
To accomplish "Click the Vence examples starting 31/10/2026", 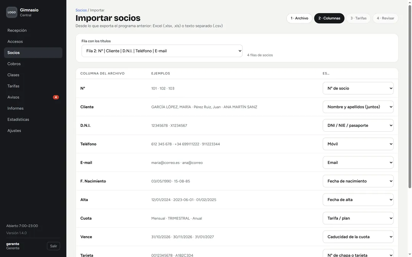I will [x=183, y=237].
